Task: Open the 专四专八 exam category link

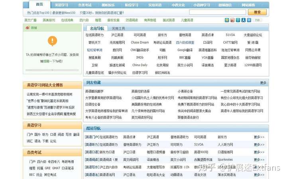Action: pos(54,161)
